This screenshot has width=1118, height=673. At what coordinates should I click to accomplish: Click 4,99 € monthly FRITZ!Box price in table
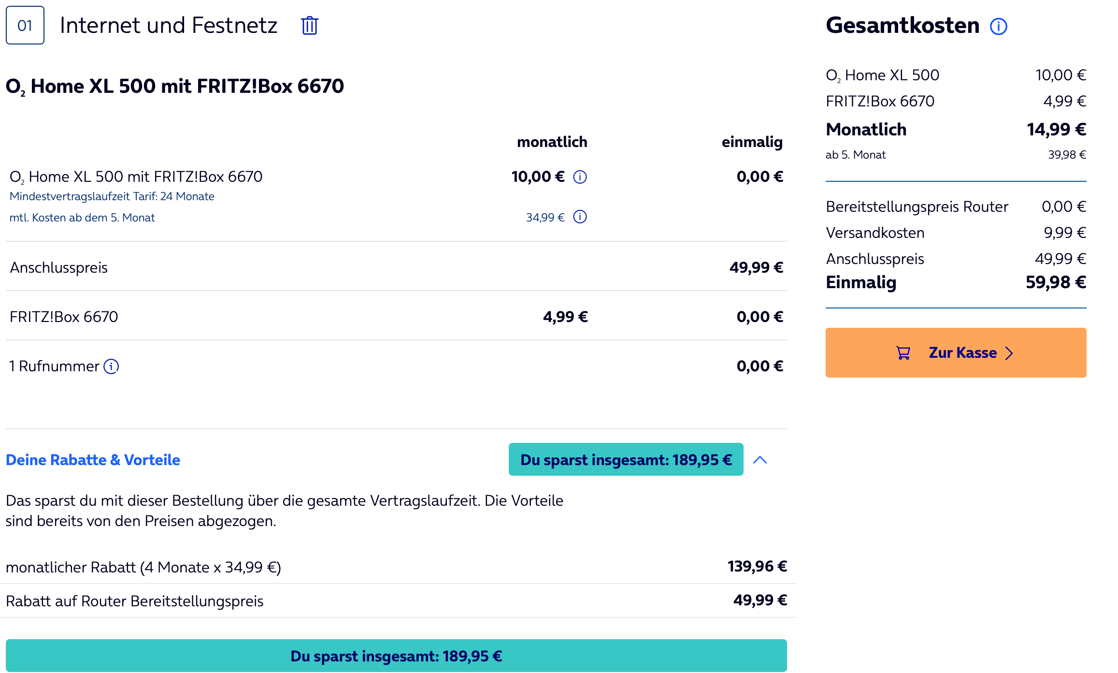(565, 317)
